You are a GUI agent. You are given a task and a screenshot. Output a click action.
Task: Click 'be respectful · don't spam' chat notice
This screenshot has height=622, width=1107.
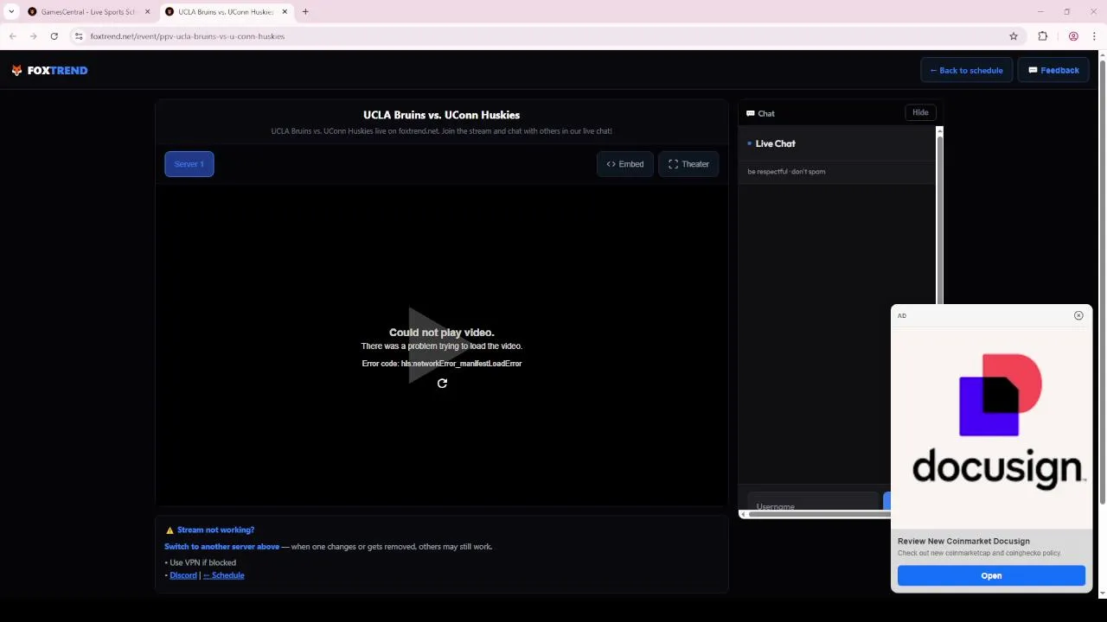[786, 172]
